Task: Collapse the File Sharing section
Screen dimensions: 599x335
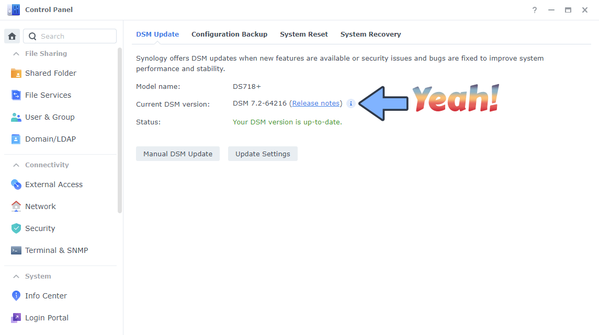Action: click(16, 54)
